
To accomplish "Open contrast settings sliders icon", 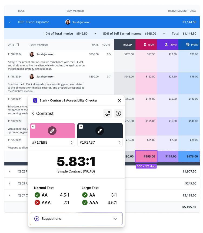I will tap(108, 113).
